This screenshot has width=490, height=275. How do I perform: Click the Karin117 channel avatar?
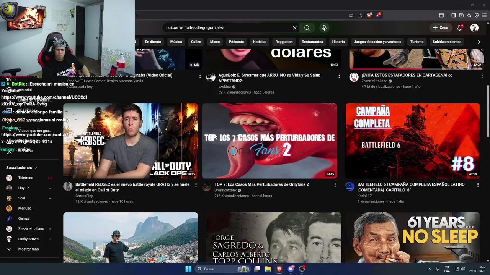(x=350, y=186)
